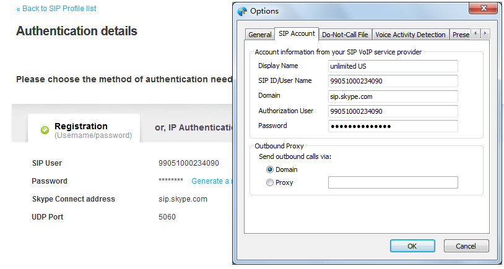Click the UDP Port value 5060
Screen dimensions: 504x269
(167, 217)
